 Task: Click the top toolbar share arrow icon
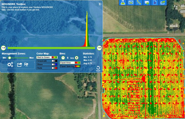[x=163, y=3]
